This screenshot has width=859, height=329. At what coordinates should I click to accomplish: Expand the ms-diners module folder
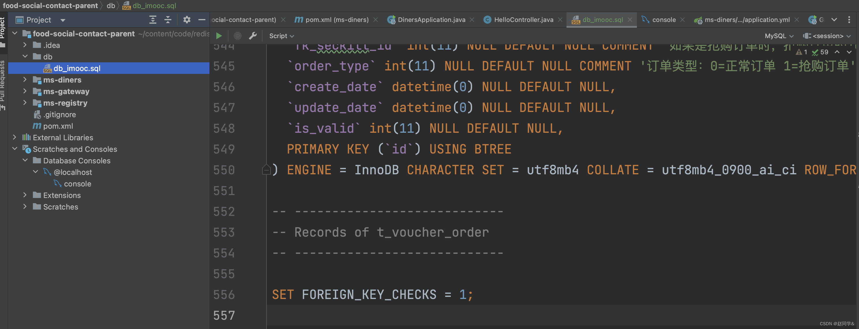[25, 80]
